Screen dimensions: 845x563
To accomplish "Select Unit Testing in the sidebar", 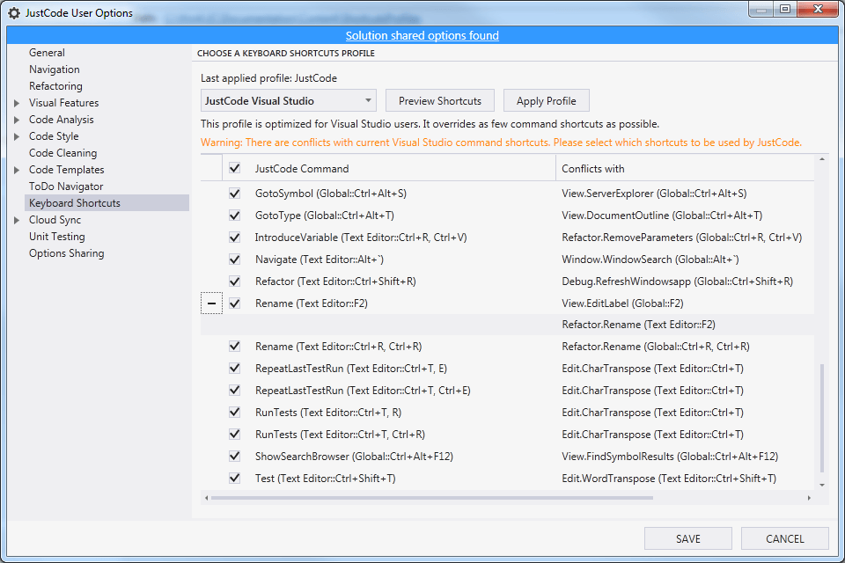I will tap(56, 237).
